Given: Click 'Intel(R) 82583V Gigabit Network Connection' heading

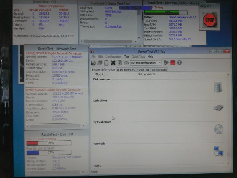Looking at the screenshot, I should [x=54, y=90].
